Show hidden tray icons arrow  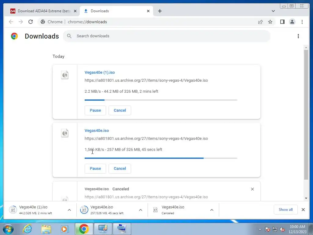[x=260, y=229]
